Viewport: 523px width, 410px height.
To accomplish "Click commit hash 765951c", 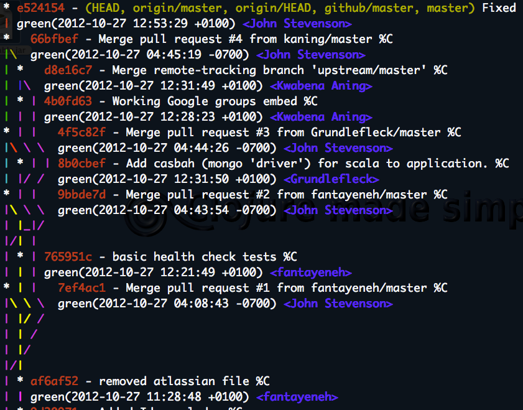I will click(x=68, y=256).
